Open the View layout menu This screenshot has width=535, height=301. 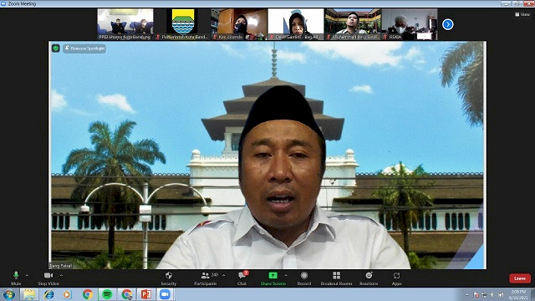click(522, 14)
